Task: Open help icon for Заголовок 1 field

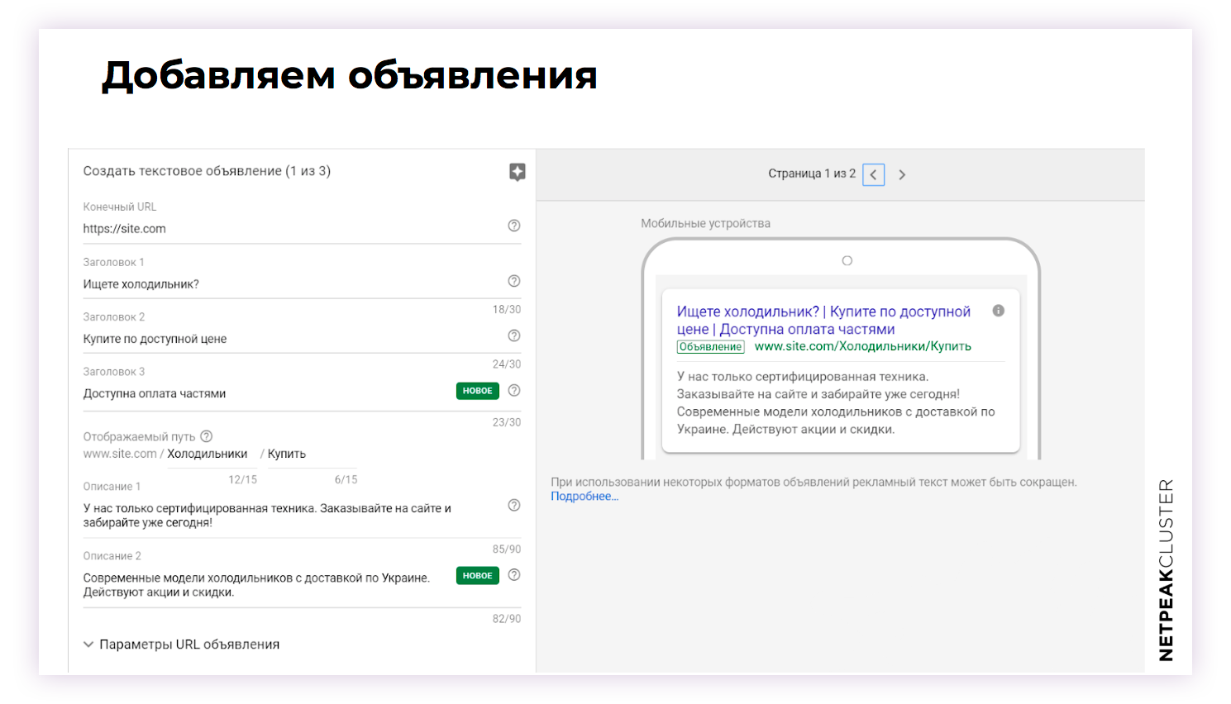Action: click(x=514, y=281)
